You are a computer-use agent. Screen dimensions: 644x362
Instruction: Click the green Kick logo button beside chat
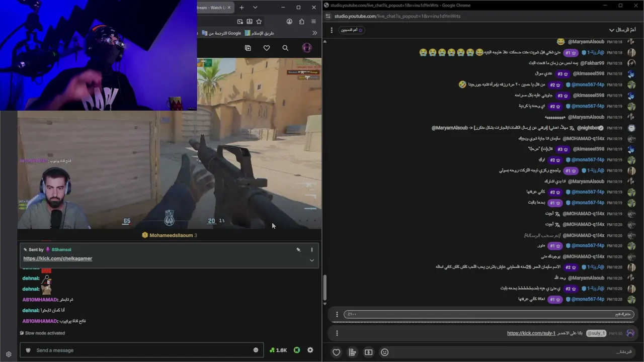(x=297, y=350)
